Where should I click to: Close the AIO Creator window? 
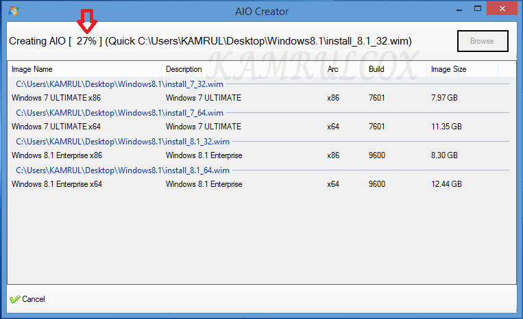502,9
